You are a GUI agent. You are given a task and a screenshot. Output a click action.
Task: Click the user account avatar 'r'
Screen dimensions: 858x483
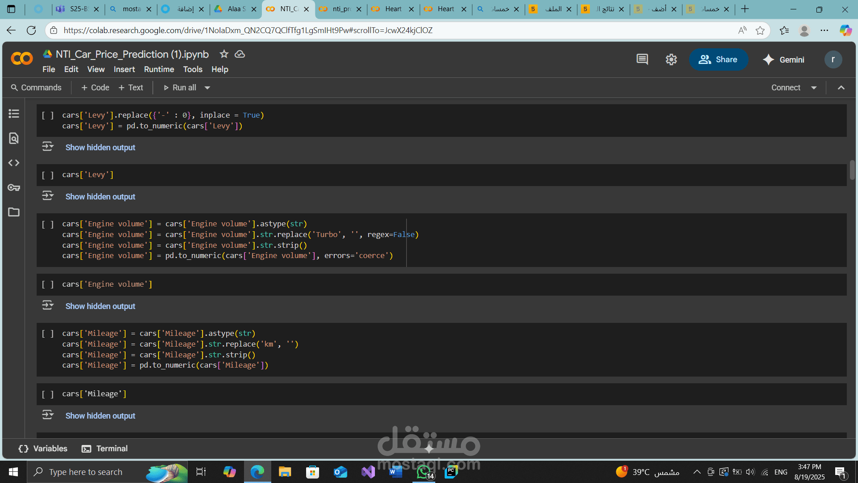(833, 59)
